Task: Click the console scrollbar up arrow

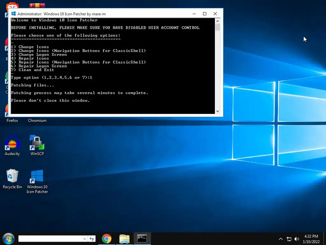Action: (x=217, y=21)
